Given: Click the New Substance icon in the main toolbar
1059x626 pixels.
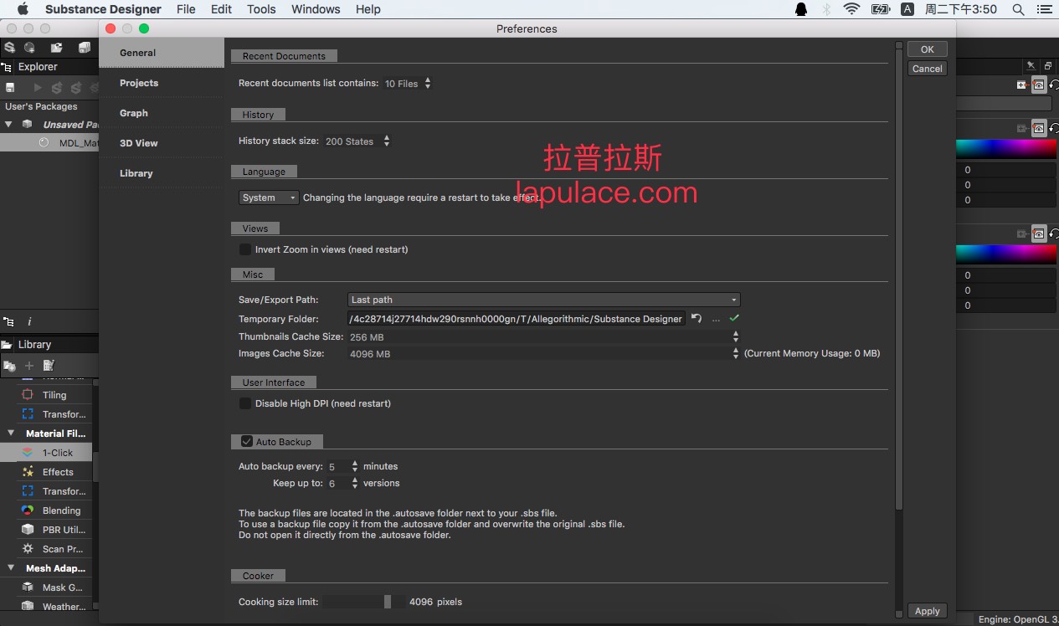Looking at the screenshot, I should (9, 48).
